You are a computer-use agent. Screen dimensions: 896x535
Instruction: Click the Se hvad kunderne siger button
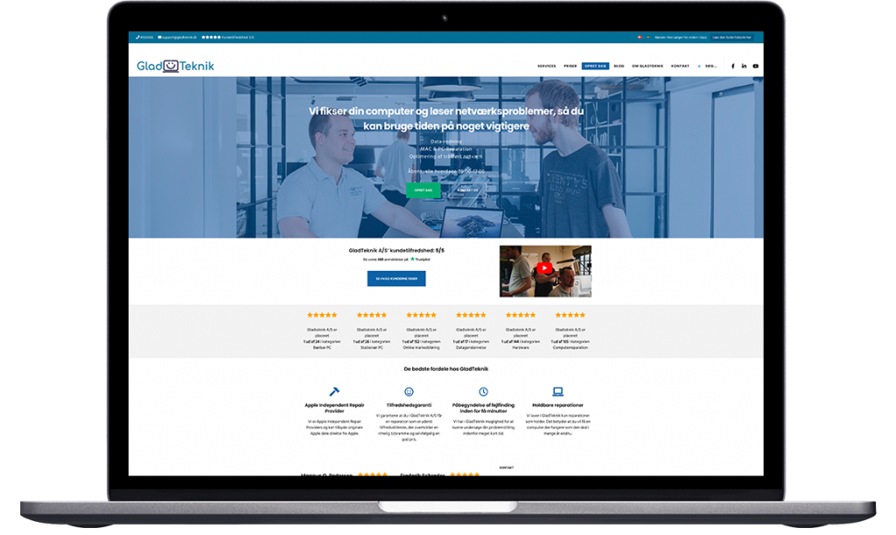(x=396, y=279)
